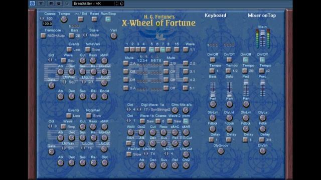Change the LfoWav Tri selector arrows

[x=146, y=153]
